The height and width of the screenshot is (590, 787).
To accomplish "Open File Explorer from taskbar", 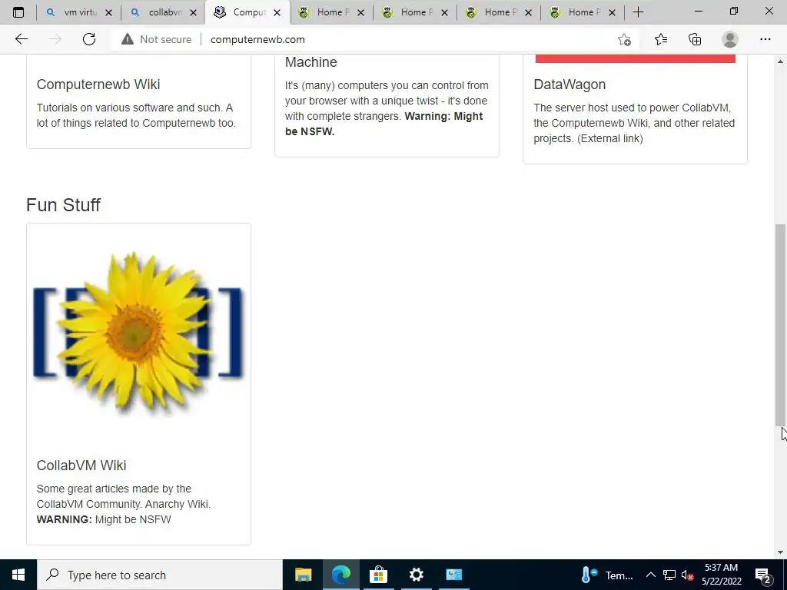I will tap(303, 575).
